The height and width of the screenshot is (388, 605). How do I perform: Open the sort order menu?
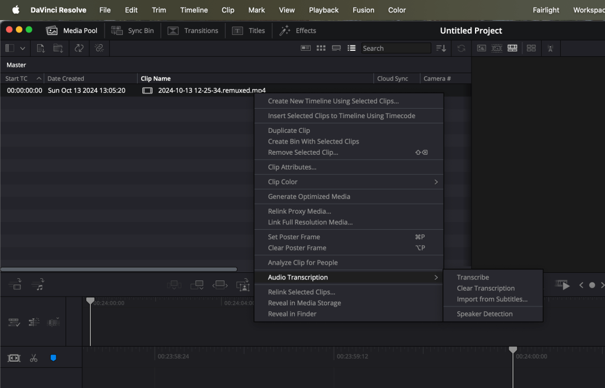pos(441,48)
